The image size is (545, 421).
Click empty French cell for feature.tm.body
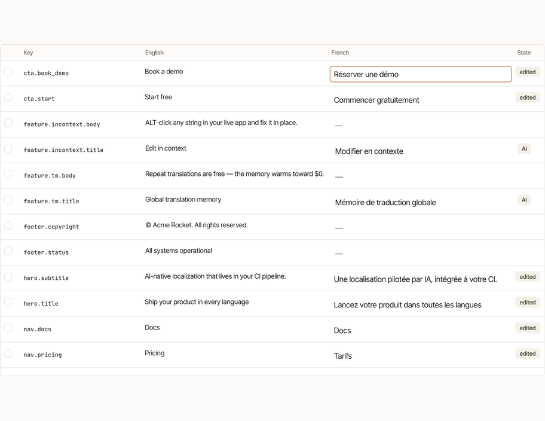(x=339, y=177)
